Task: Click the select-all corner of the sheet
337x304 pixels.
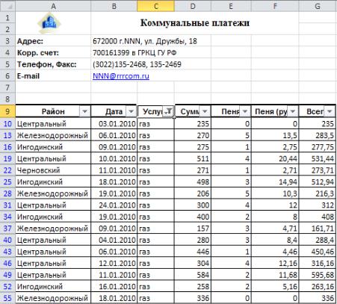Action: click(7, 6)
